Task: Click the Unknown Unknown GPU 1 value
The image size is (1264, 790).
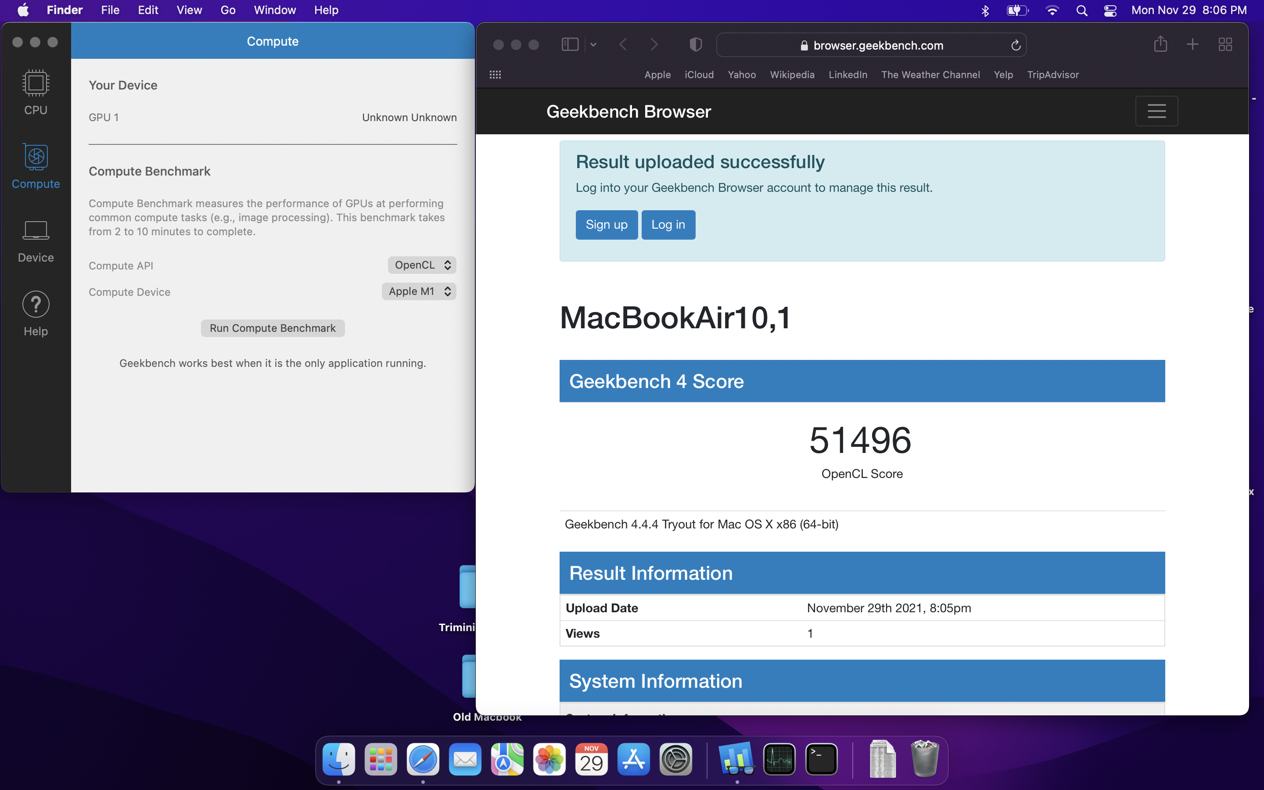Action: [409, 118]
